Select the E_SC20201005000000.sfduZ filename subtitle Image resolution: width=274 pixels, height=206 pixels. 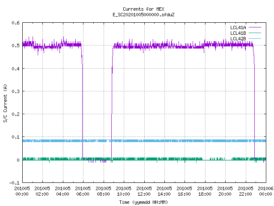pos(143,15)
